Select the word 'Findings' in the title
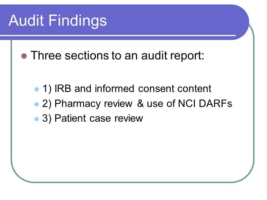Screen dimensions: 267x200 pos(78,21)
